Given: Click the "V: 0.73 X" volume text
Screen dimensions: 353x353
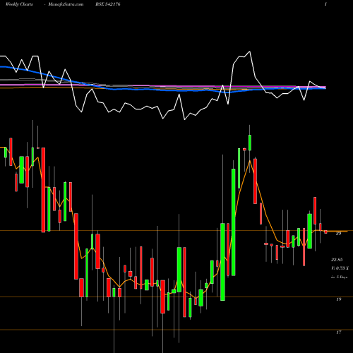Looking at the screenshot, I should point(340,268).
